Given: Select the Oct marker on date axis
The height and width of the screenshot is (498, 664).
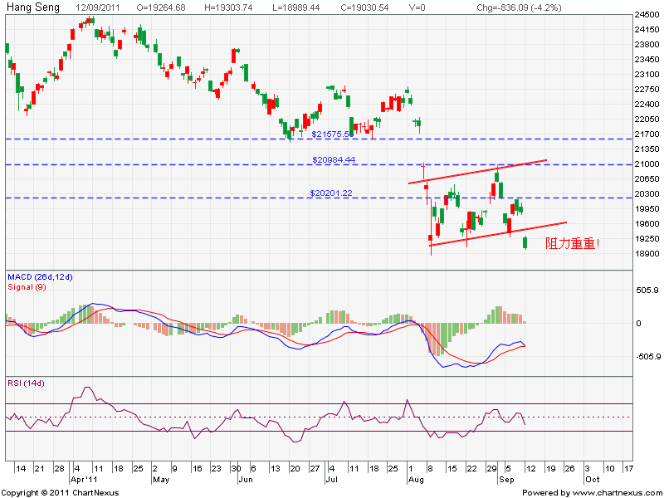Looking at the screenshot, I should (591, 480).
